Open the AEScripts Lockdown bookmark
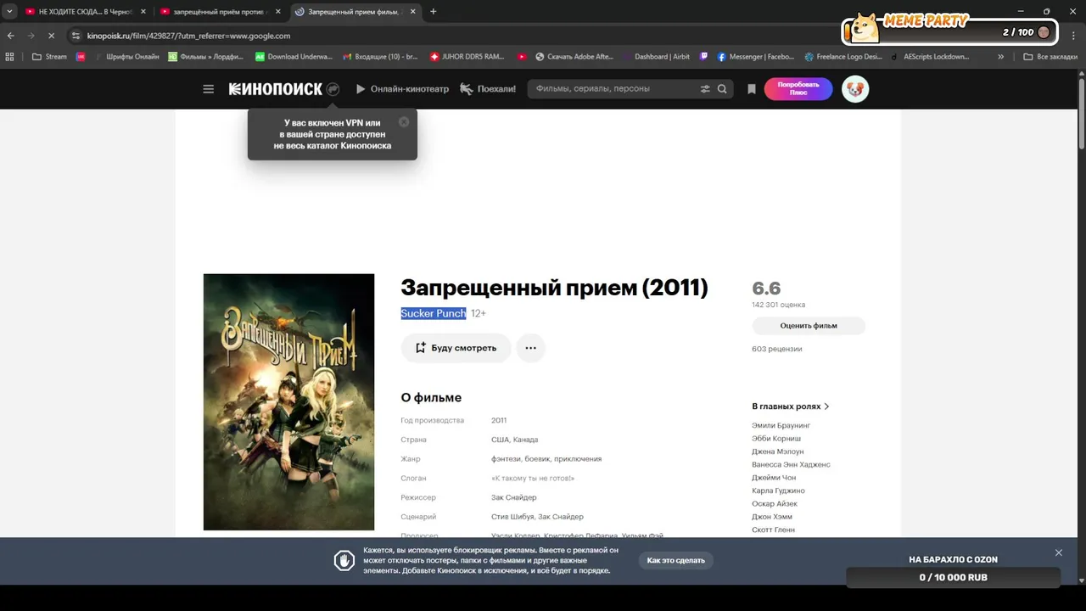Screen dimensions: 1086x611 pyautogui.click(x=930, y=57)
